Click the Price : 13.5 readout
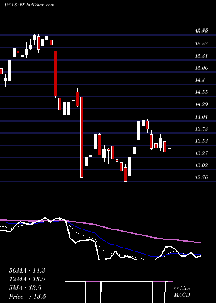The width and height of the screenshot is (216, 303). click(27, 297)
